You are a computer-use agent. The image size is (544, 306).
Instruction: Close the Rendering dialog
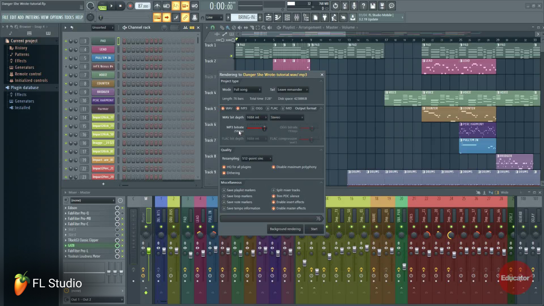322,75
